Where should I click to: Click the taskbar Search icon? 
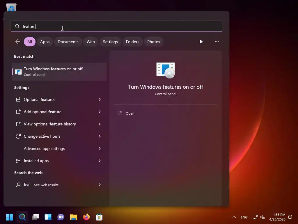click(22, 217)
